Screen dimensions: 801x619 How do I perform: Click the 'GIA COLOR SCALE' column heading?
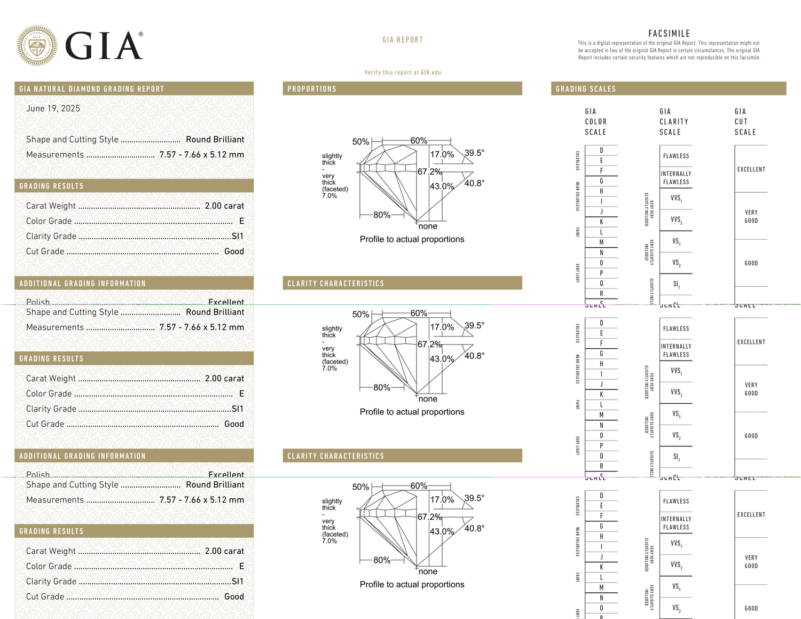tap(595, 122)
